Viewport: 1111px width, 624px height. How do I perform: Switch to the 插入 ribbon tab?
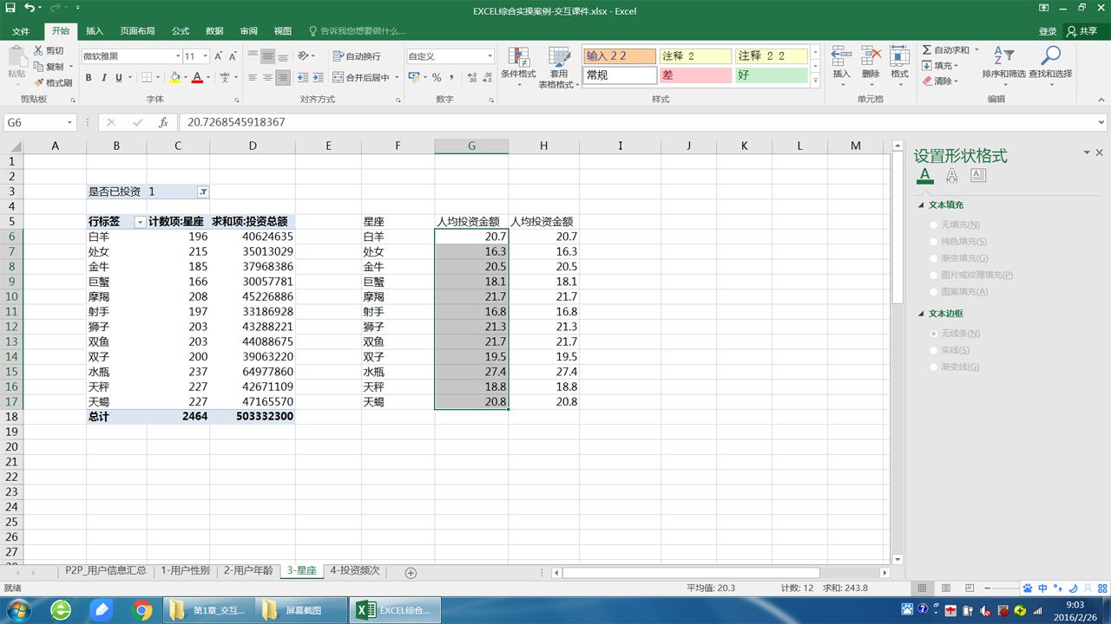95,31
